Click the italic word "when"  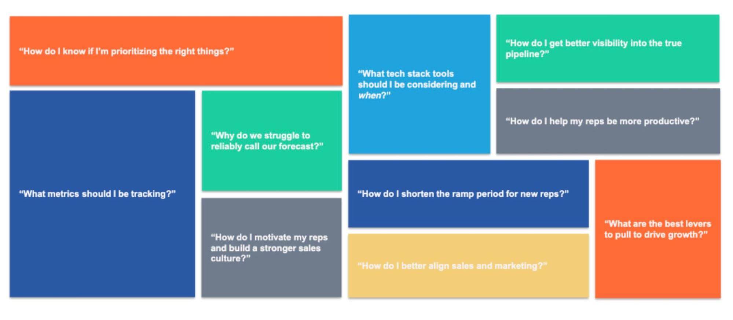(x=370, y=96)
